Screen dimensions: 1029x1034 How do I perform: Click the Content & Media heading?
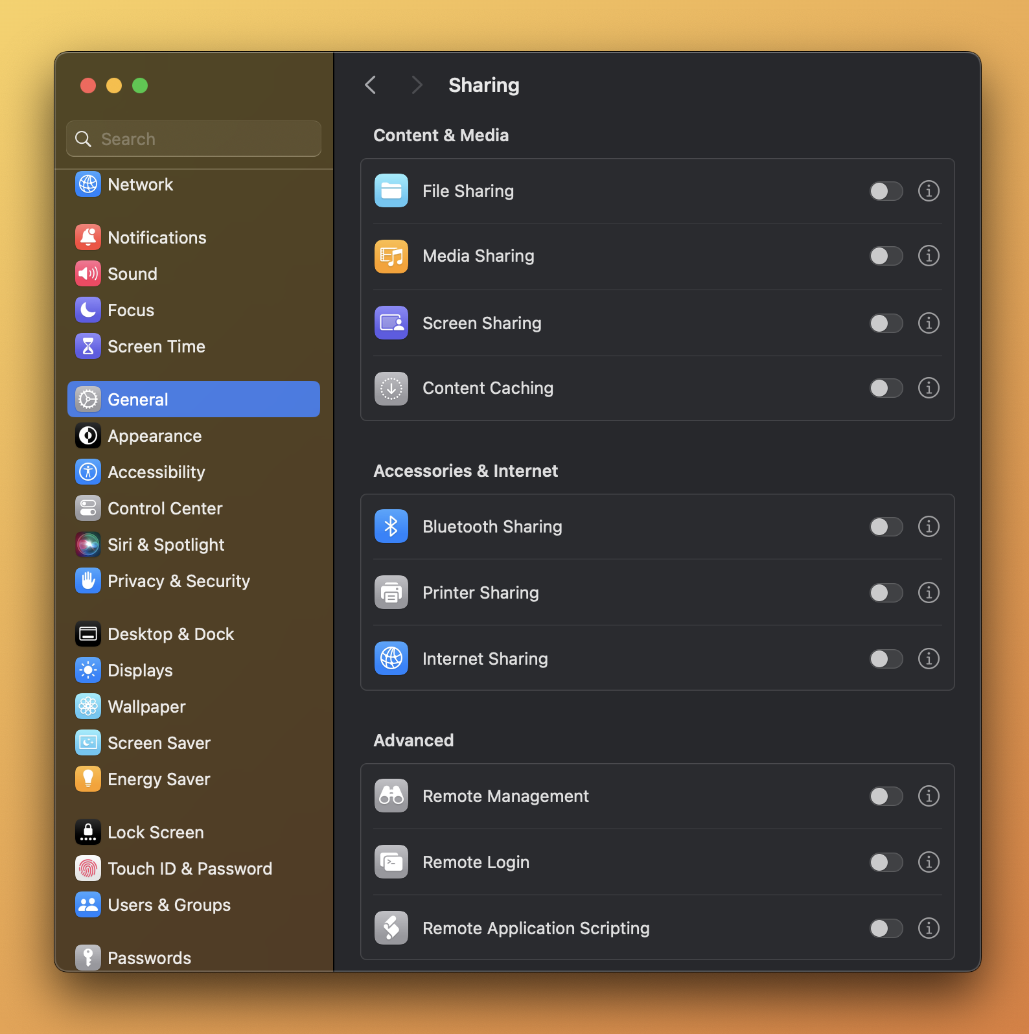441,135
